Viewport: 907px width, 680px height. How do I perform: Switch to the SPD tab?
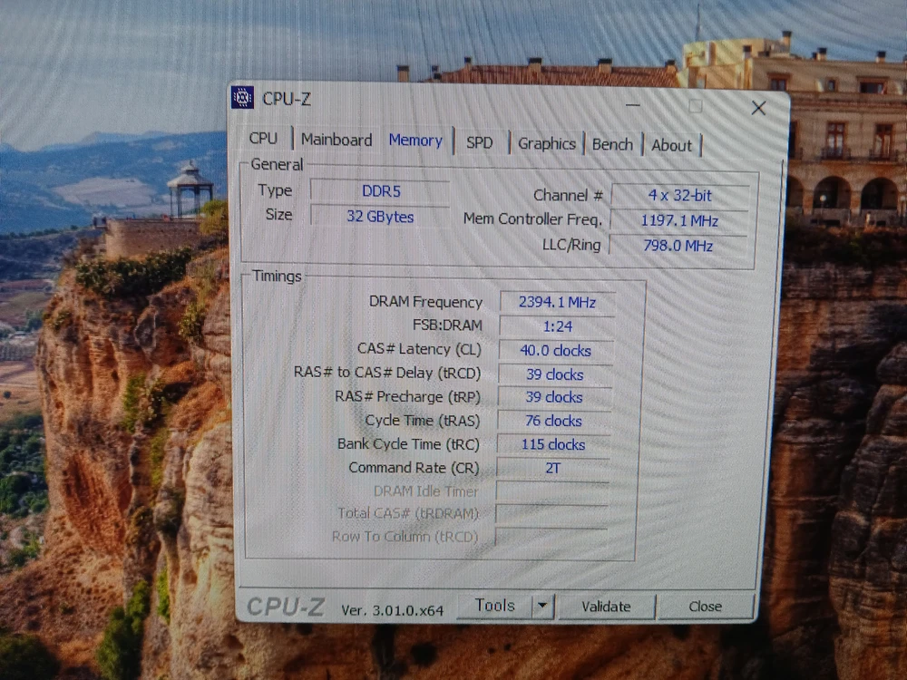pyautogui.click(x=480, y=143)
